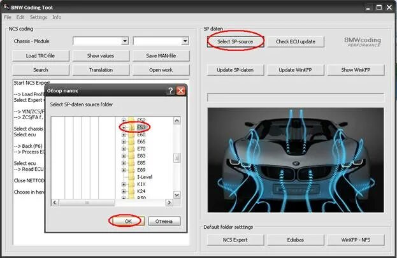
Task: Cancel the folder browse dialog
Action: (164, 221)
